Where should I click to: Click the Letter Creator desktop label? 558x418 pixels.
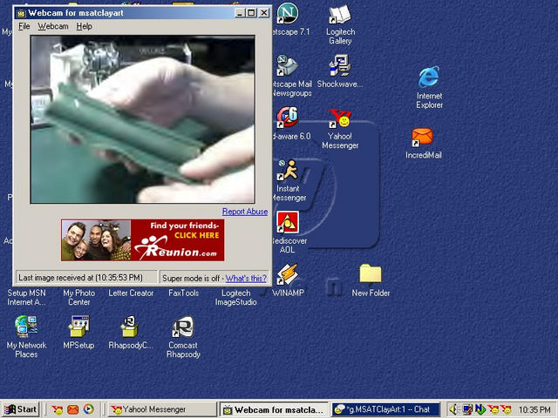131,293
